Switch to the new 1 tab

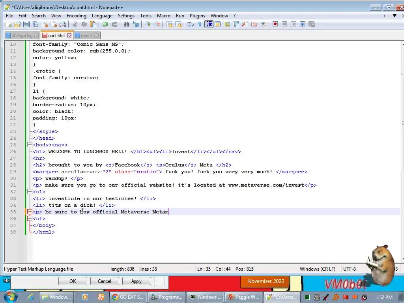(86, 36)
